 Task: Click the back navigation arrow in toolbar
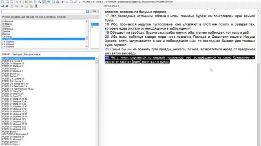(17, 2)
